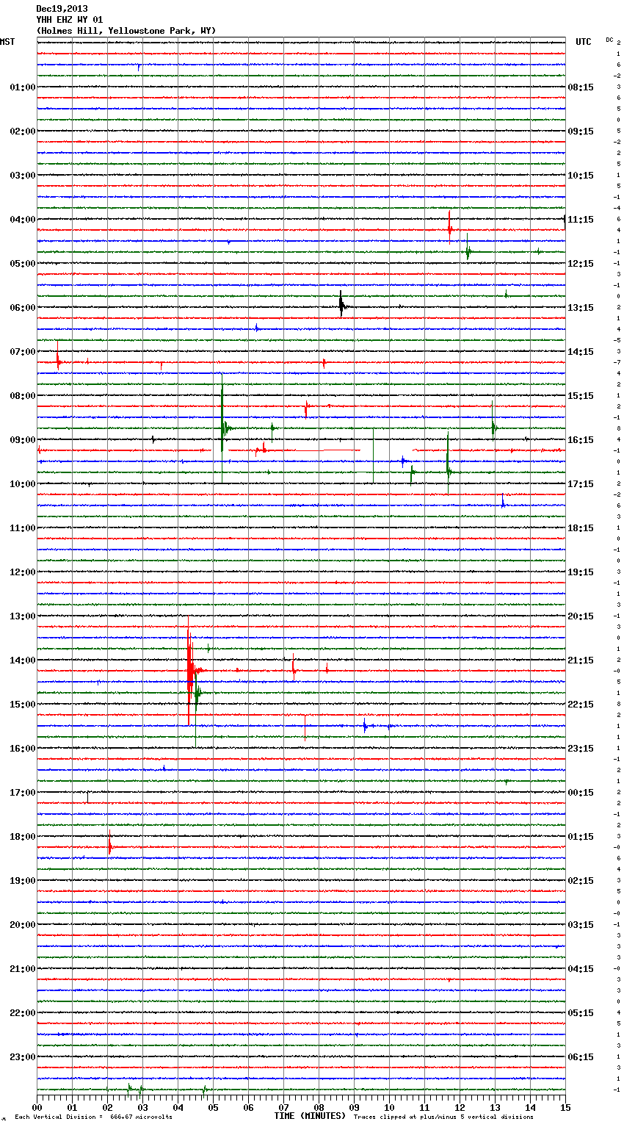Select the 15 minute tick on bottom axis

pyautogui.click(x=565, y=1107)
